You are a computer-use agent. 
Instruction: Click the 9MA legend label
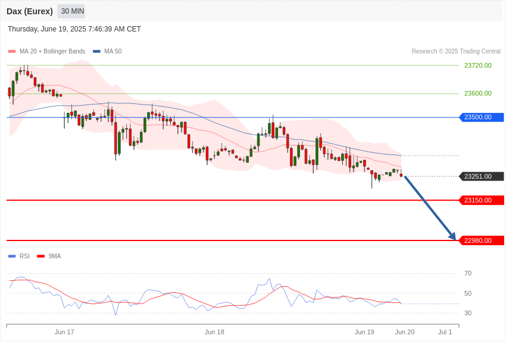tap(55, 256)
